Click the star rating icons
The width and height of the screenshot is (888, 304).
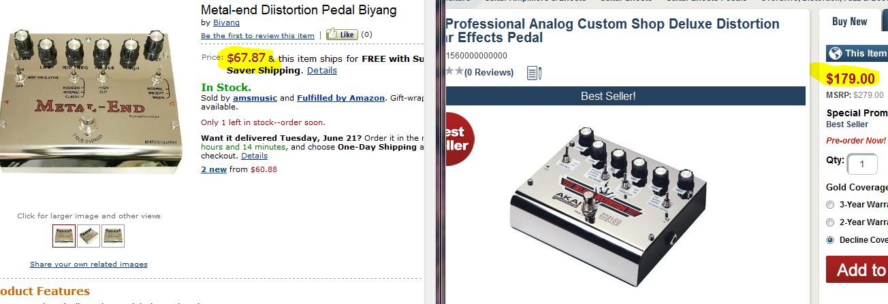coord(454,71)
